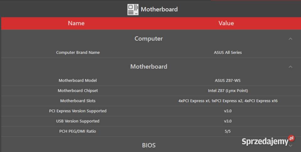Select the Motherboard Model row label
This screenshot has height=152, width=301.
[x=78, y=80]
